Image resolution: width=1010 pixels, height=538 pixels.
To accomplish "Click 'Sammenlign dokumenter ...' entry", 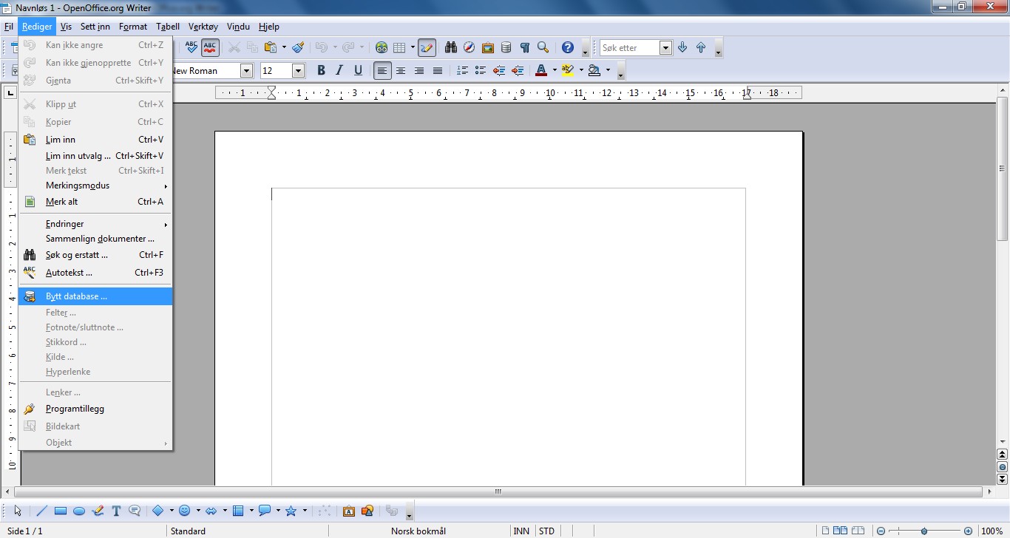I will (95, 239).
